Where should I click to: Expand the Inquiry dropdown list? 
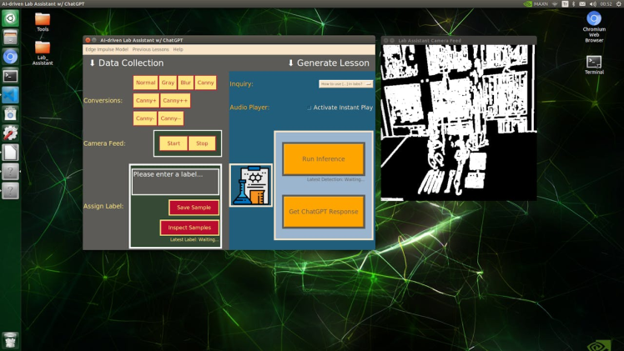point(345,84)
